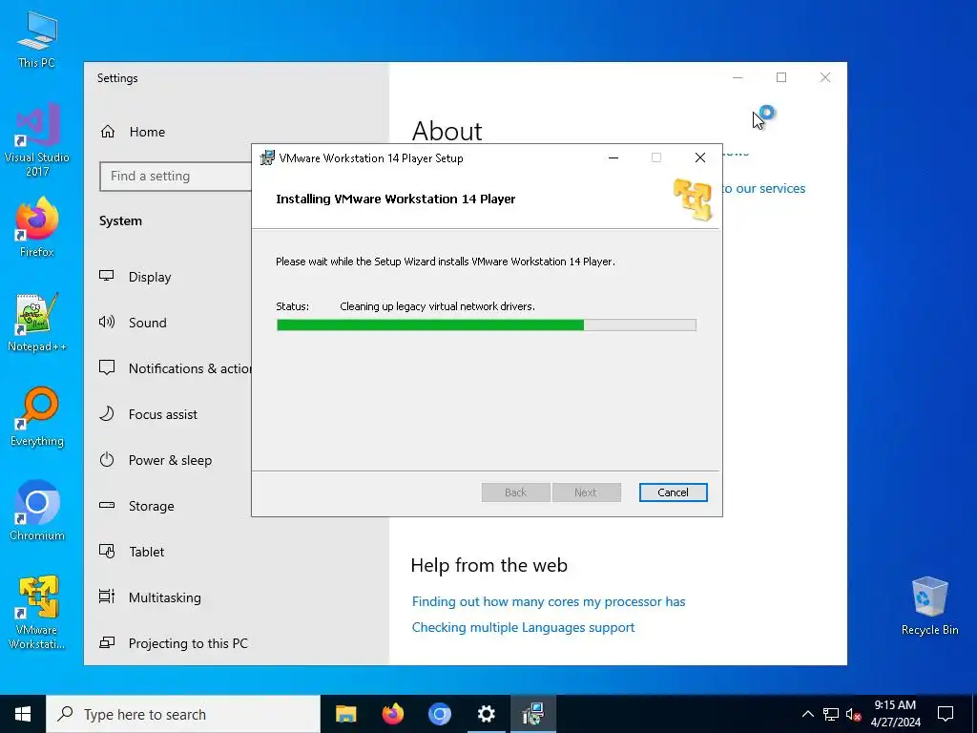This screenshot has width=977, height=733.
Task: Select VMware Workstation desktop shortcut
Action: point(37,612)
